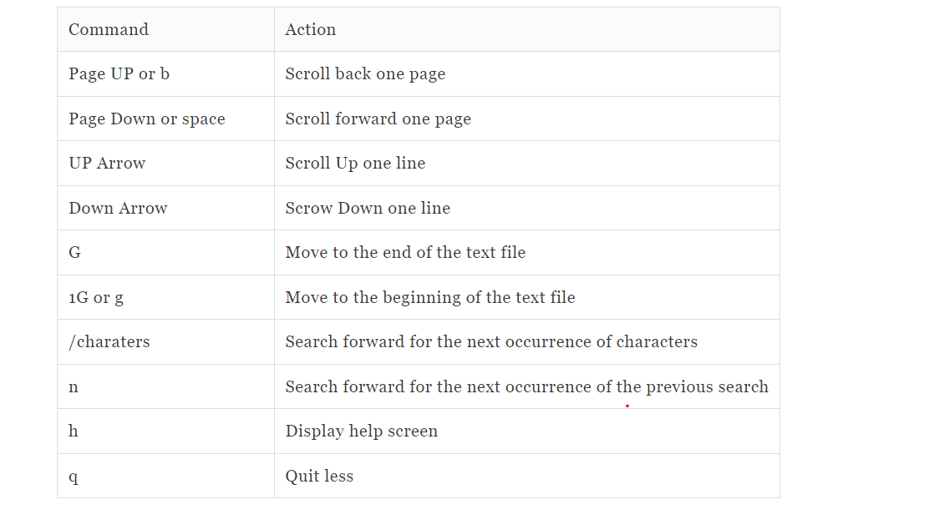
Task: Click "Scroll forward one page" text
Action: [378, 119]
